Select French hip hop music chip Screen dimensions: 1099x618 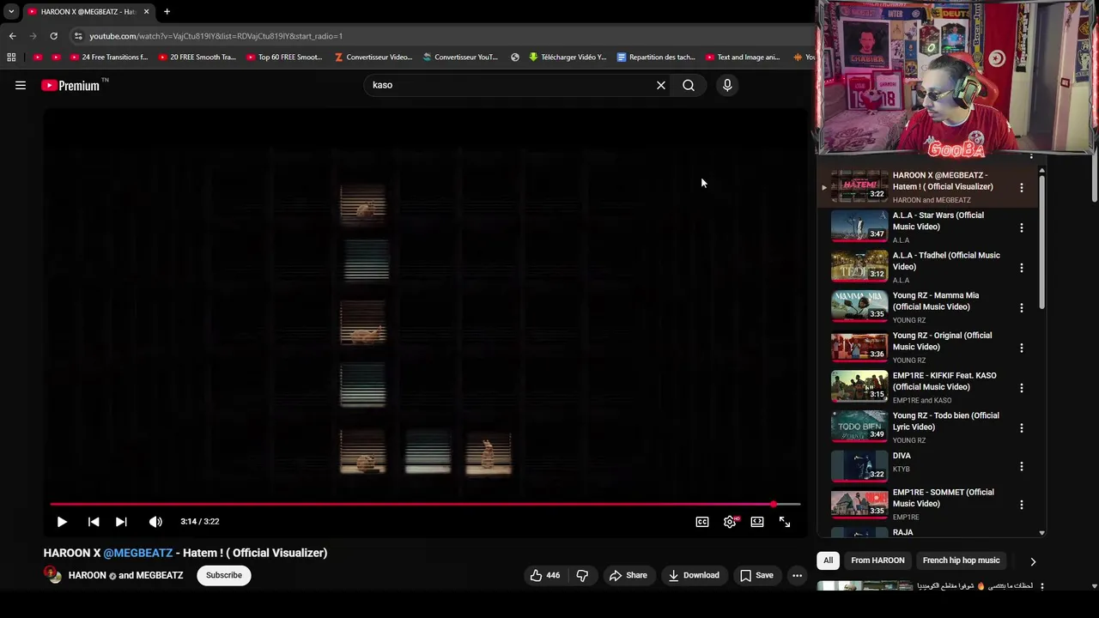pyautogui.click(x=961, y=560)
